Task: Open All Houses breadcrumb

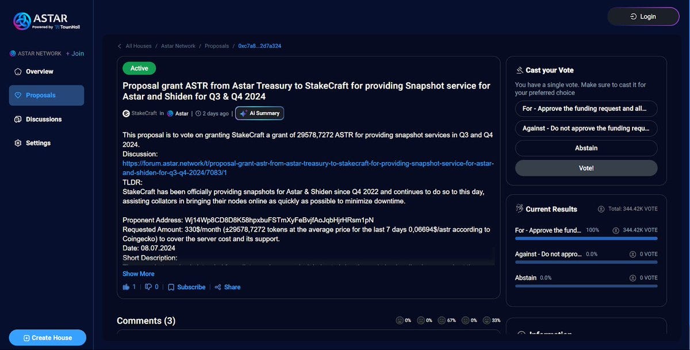Action: click(x=139, y=46)
